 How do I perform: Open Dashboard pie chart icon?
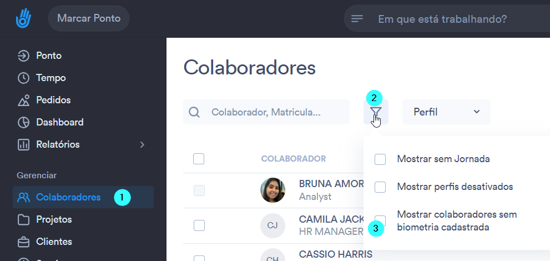tap(23, 122)
